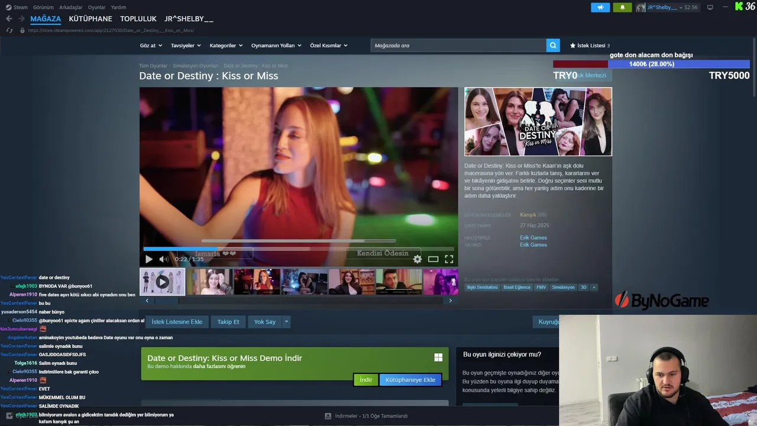Enter fullscreen video mode
The image size is (757, 426).
tap(449, 259)
